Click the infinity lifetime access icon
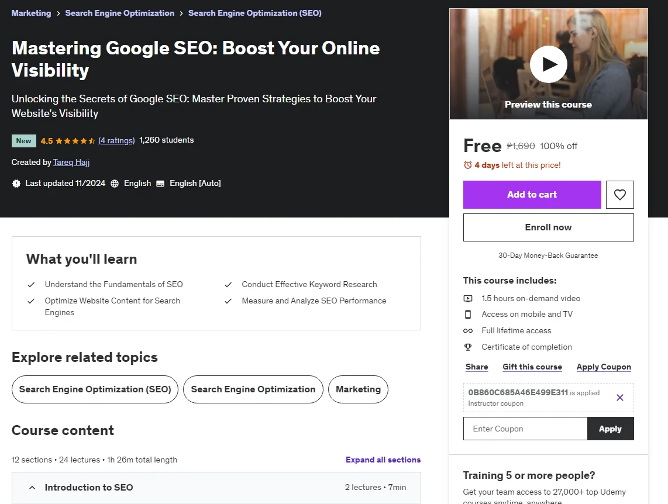 (468, 331)
